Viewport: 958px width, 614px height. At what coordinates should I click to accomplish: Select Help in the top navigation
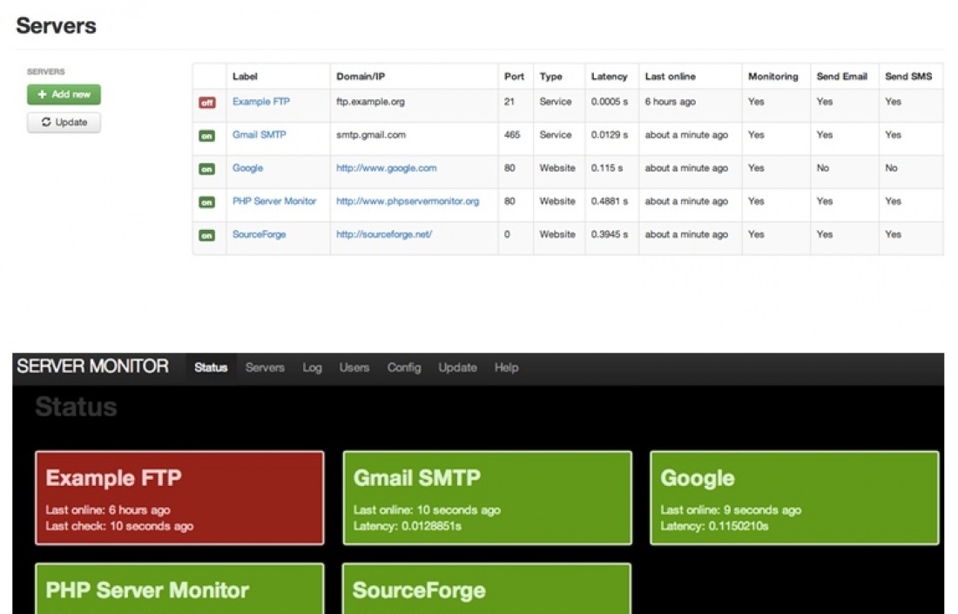506,368
